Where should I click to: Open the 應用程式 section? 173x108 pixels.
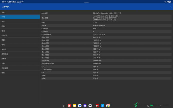click(x=20, y=54)
